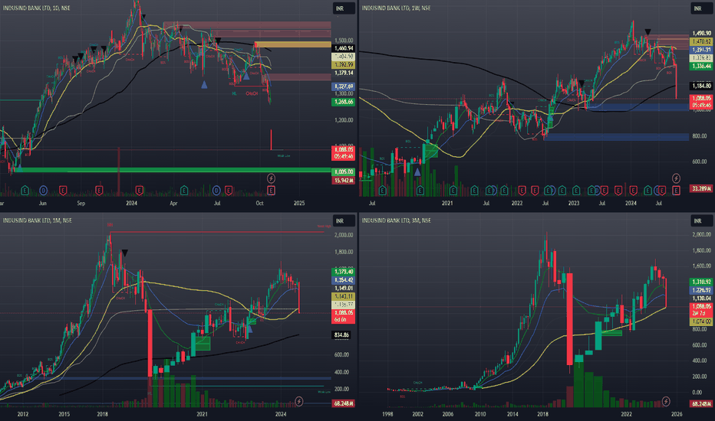Open the INR currency selector on the 3M chart

point(701,220)
